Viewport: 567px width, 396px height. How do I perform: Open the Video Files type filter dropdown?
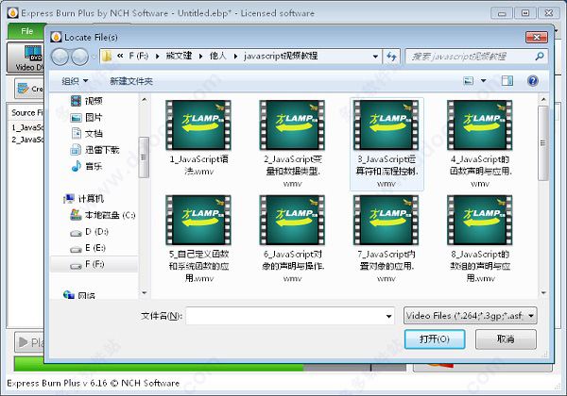point(470,316)
